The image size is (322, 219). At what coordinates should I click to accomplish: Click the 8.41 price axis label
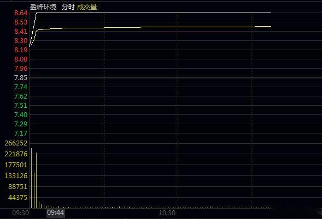pyautogui.click(x=21, y=32)
